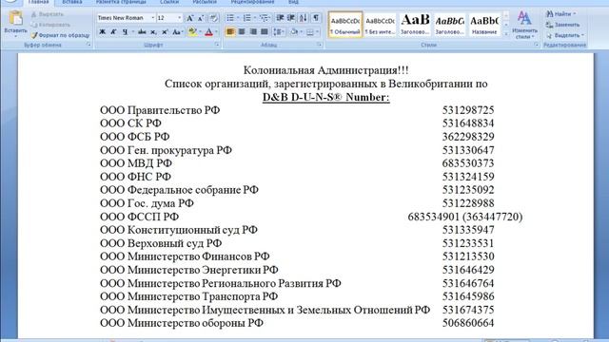Image resolution: width=609 pixels, height=342 pixels.
Task: Open the Главная ribbon tab
Action: pyautogui.click(x=38, y=2)
